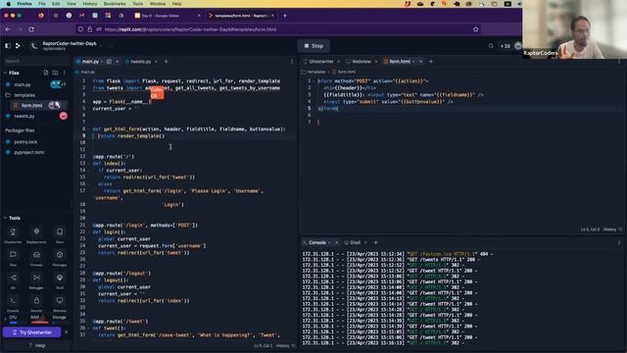The image size is (627, 353).
Task: Open the Packages tool
Action: pyautogui.click(x=60, y=258)
